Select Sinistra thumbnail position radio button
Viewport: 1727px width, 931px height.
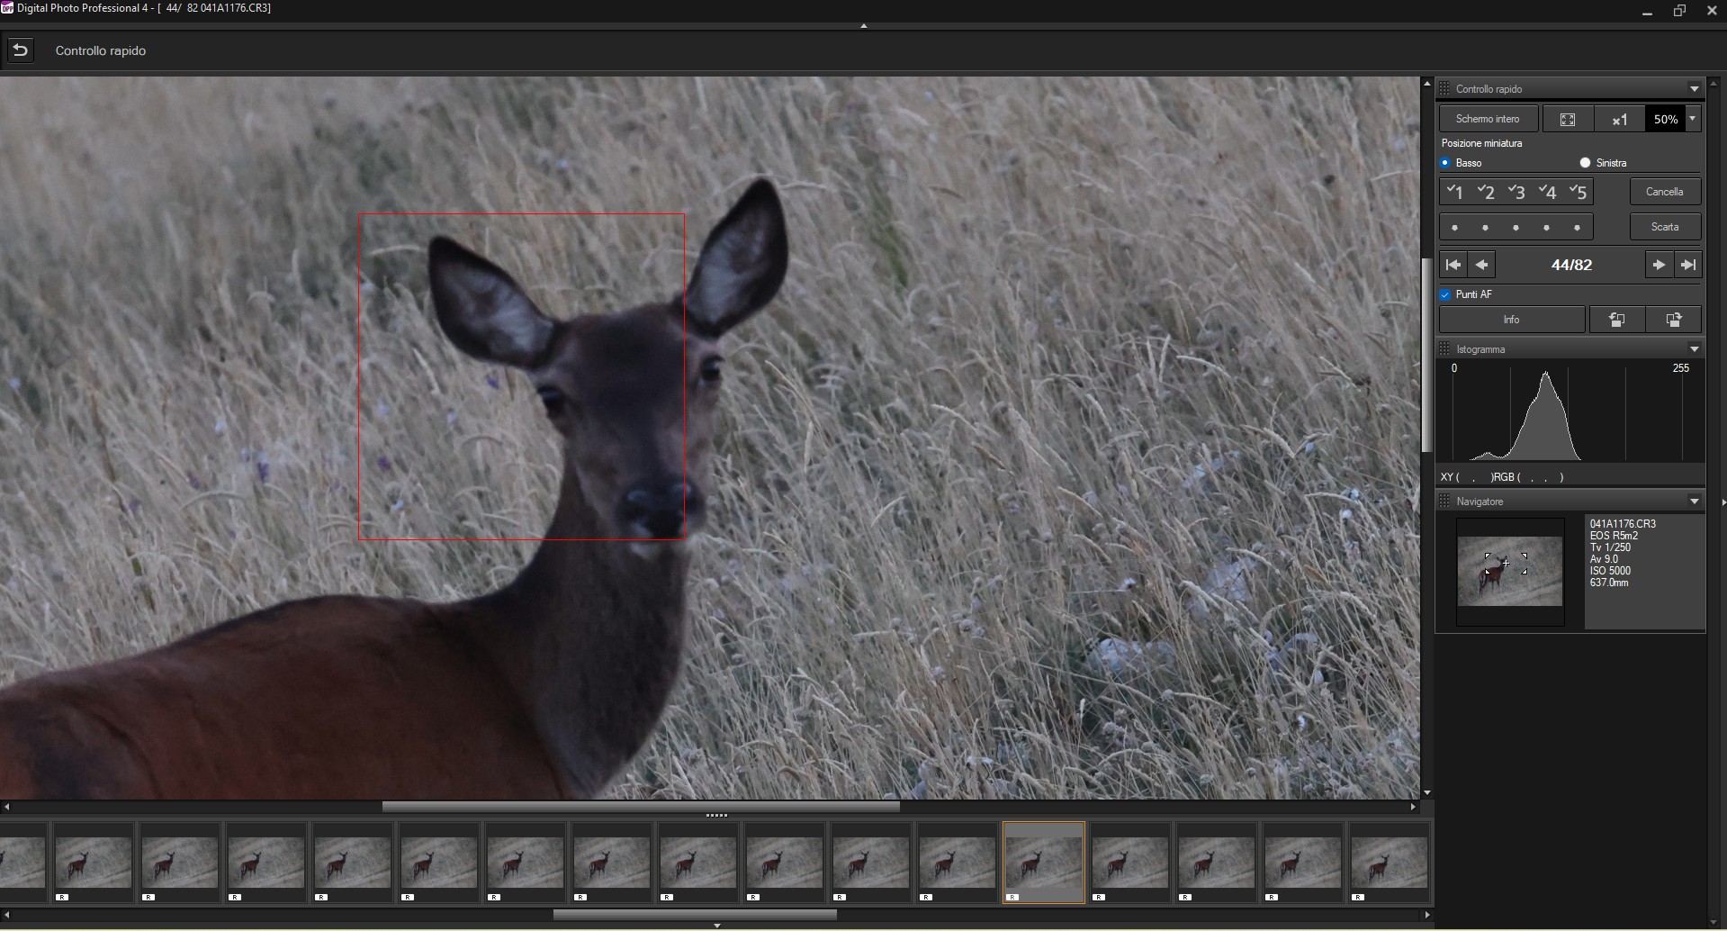(1585, 163)
